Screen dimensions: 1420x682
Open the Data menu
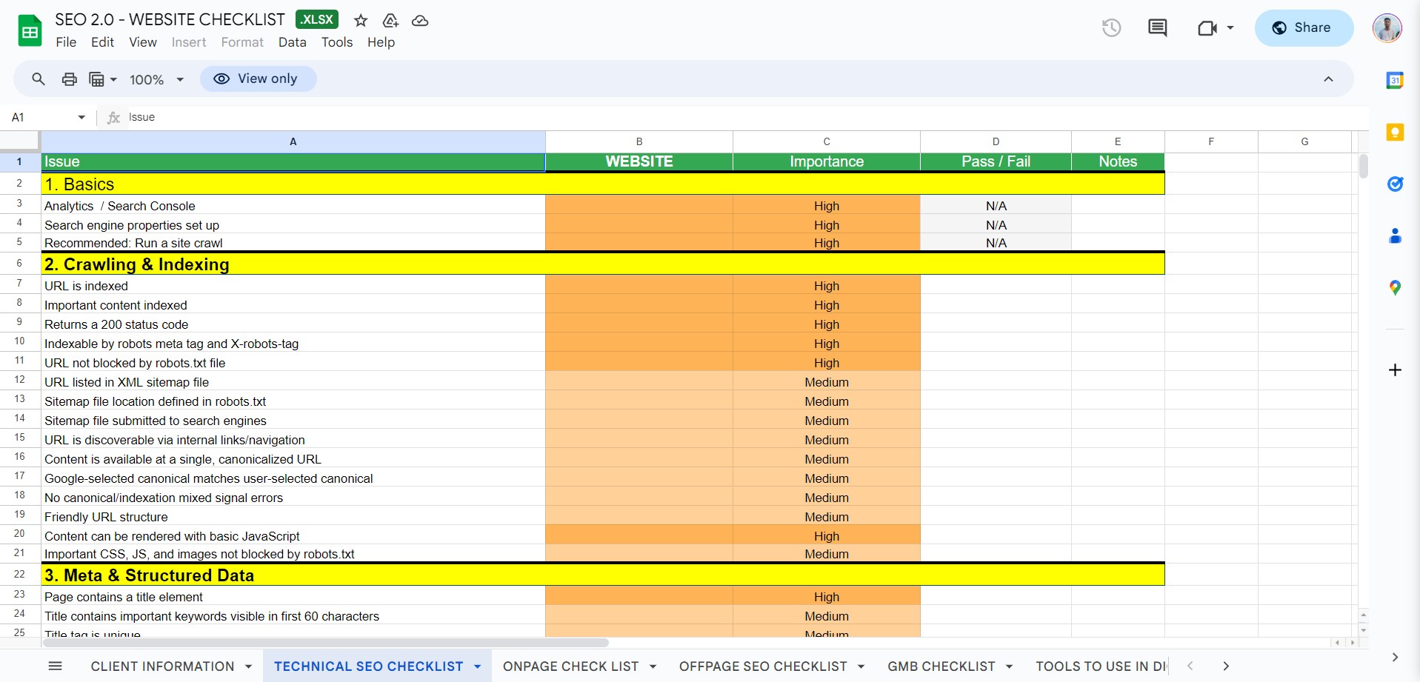293,42
